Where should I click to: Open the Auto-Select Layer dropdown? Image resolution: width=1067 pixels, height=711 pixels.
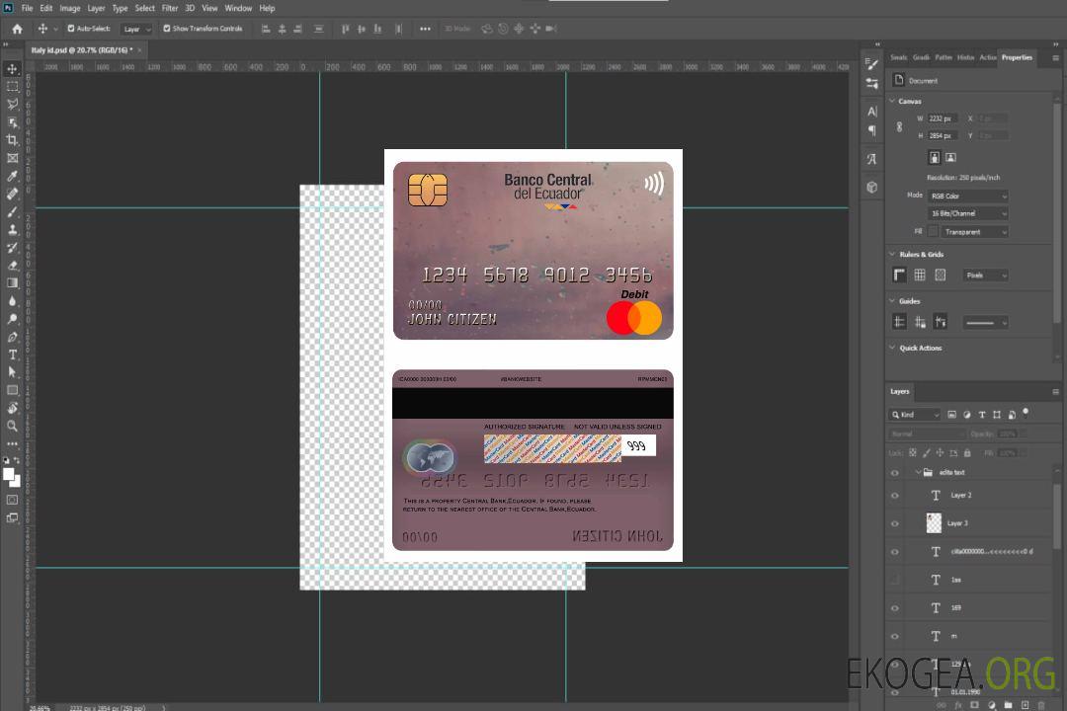pyautogui.click(x=136, y=30)
